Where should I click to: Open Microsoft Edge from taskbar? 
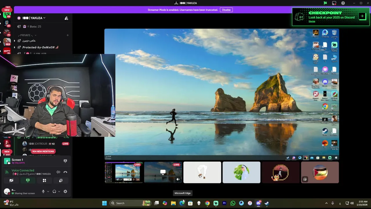[182, 203]
